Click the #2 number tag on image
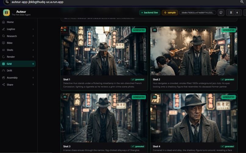The image size is (246, 153). click(x=154, y=30)
